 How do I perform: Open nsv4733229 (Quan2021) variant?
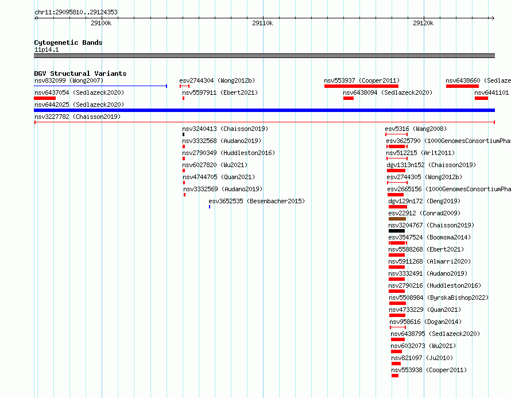pos(425,310)
